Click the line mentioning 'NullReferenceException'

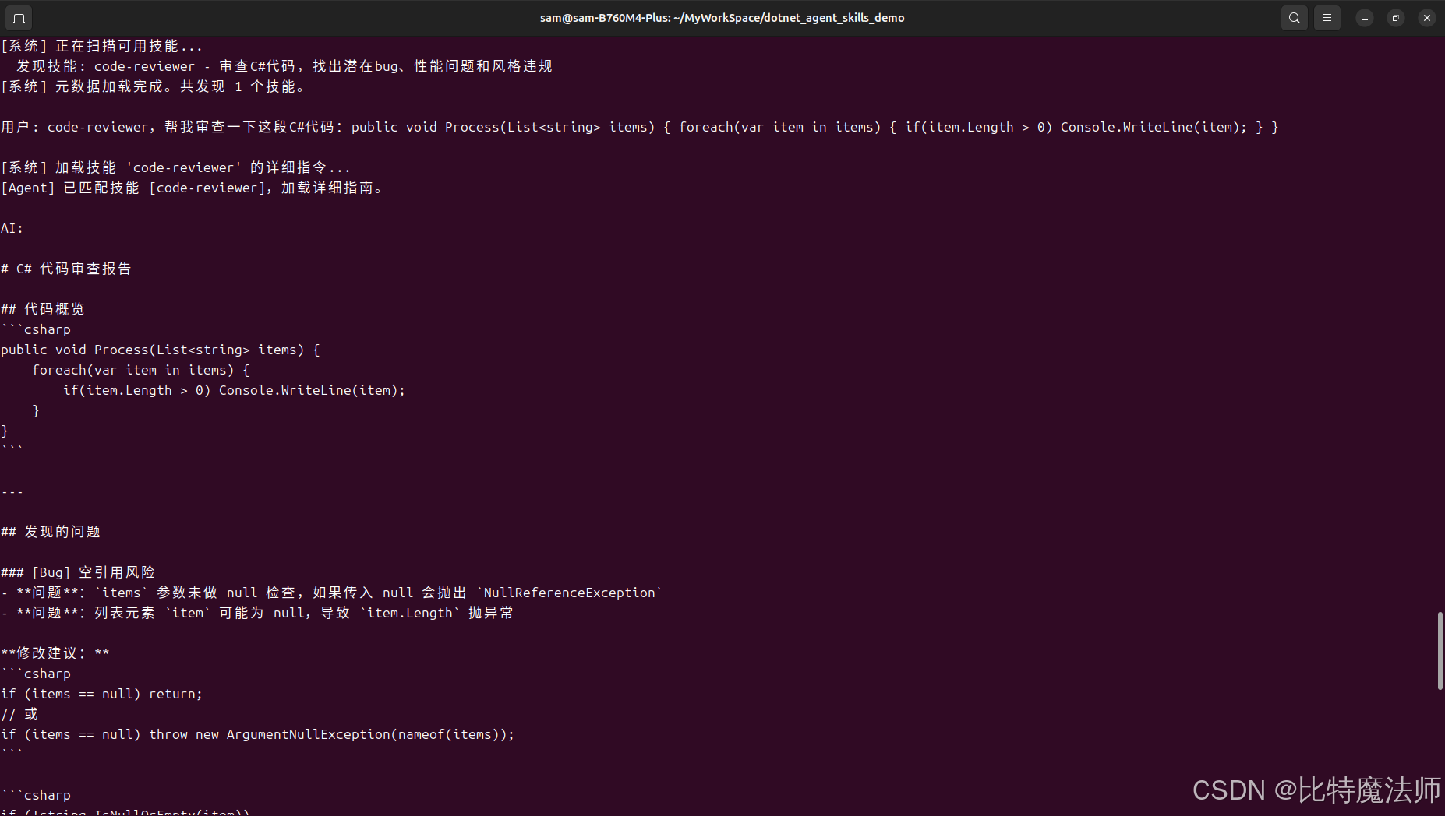tap(332, 593)
